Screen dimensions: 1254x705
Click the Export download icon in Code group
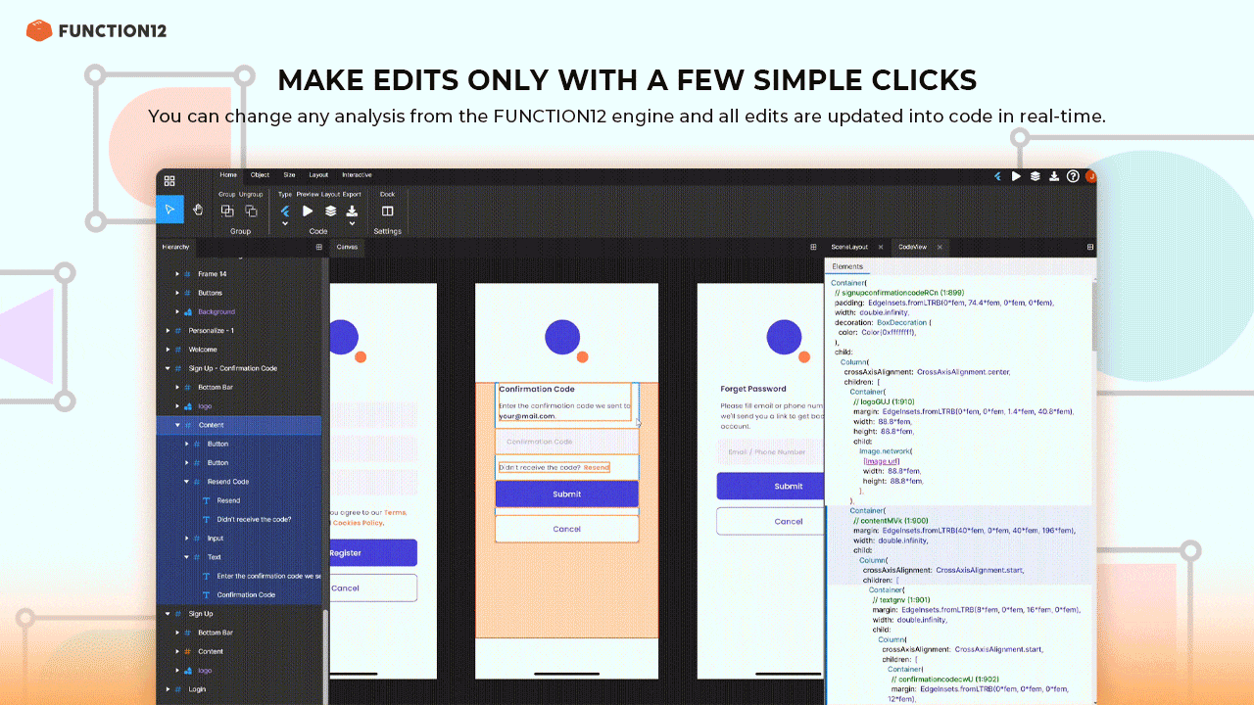pos(352,211)
